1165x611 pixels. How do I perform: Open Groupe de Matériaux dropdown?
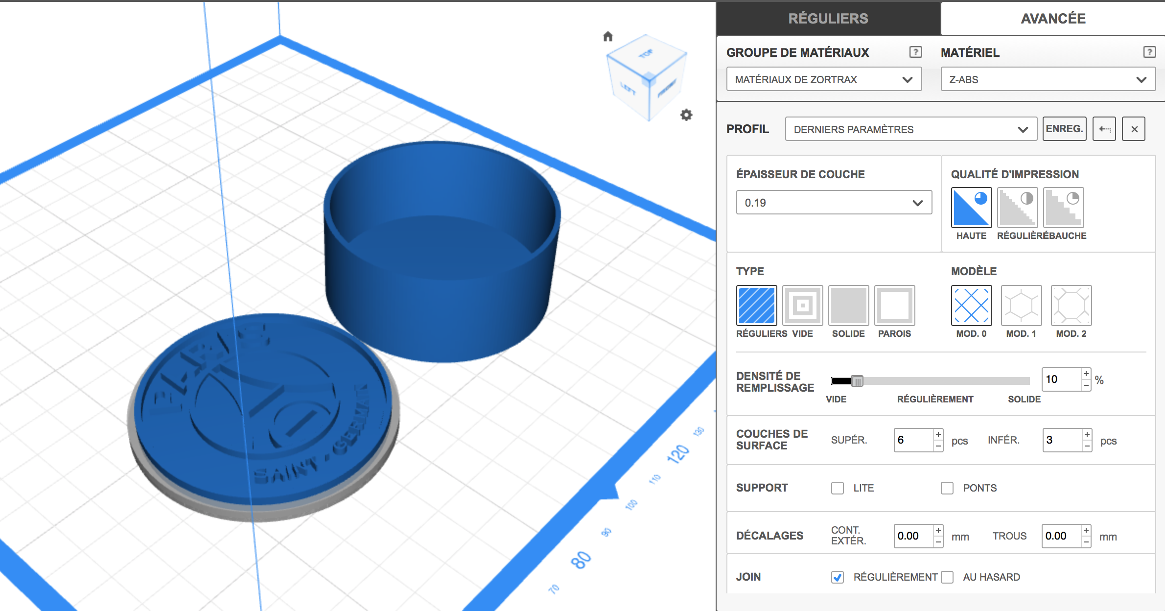pyautogui.click(x=824, y=79)
